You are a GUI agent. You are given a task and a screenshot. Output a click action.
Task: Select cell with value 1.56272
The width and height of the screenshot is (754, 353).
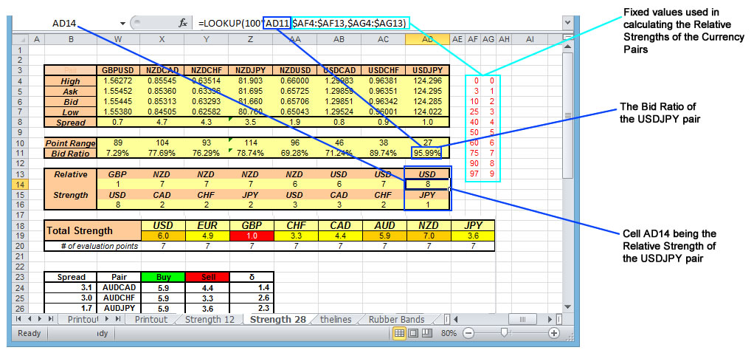pos(118,81)
